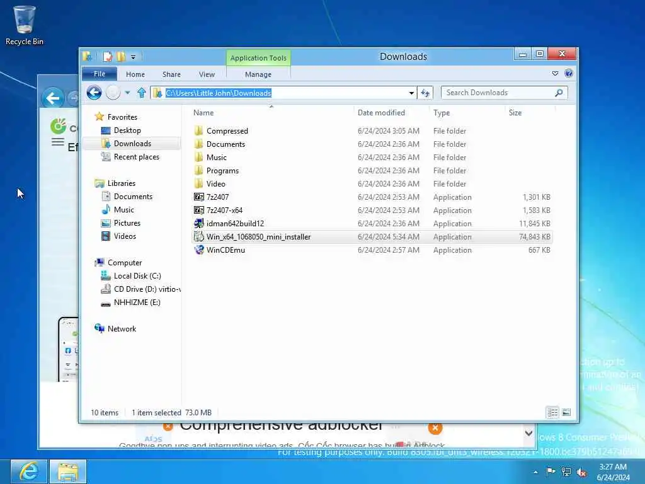The height and width of the screenshot is (484, 645).
Task: Click File Explorer taskbar button
Action: [68, 471]
